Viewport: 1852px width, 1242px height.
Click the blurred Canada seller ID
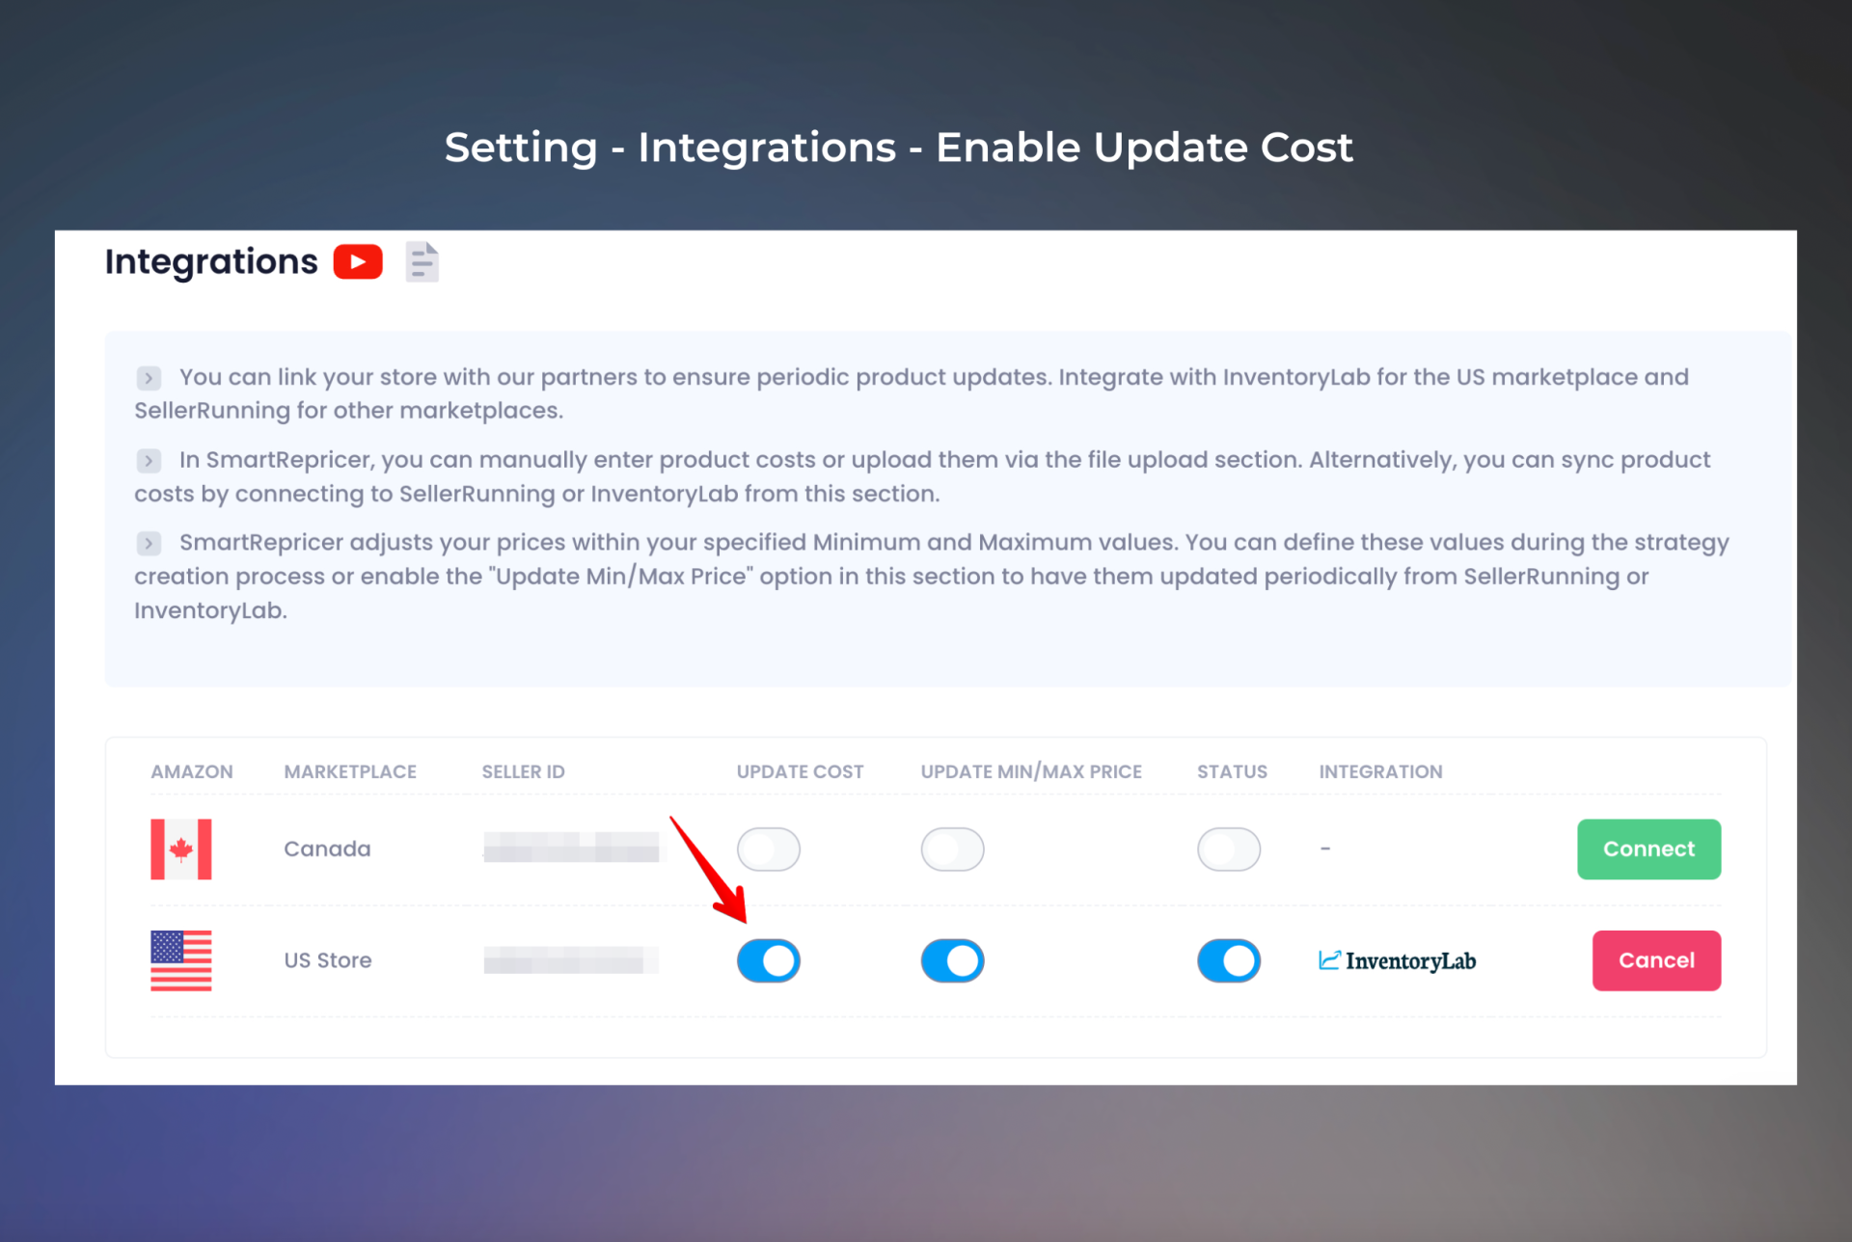(x=571, y=848)
